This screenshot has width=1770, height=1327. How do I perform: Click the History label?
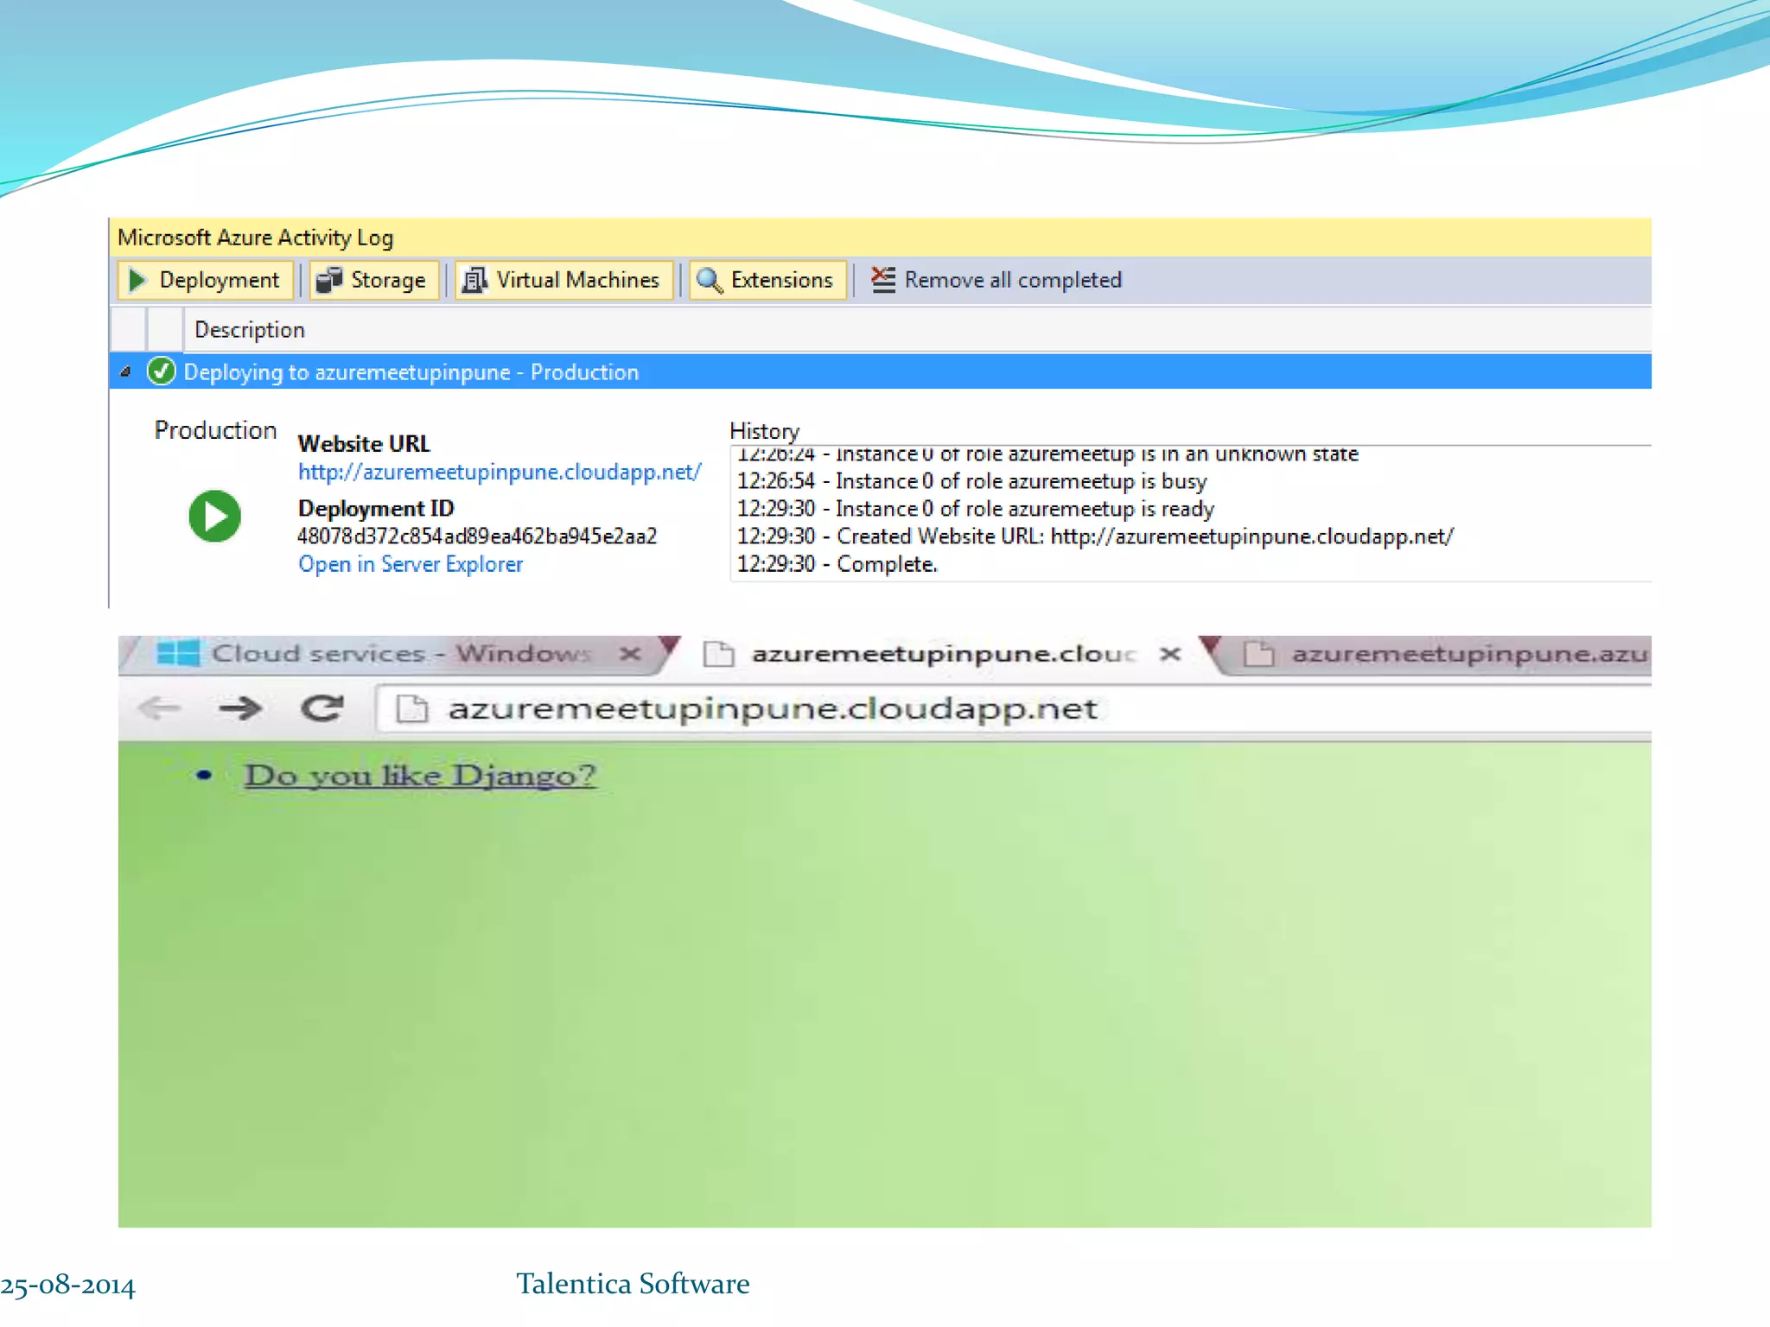[x=764, y=430]
